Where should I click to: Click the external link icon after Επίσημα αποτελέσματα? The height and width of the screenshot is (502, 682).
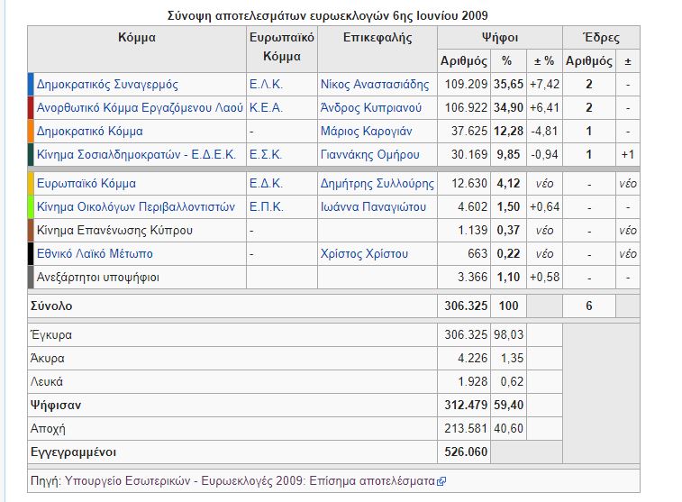[441, 481]
